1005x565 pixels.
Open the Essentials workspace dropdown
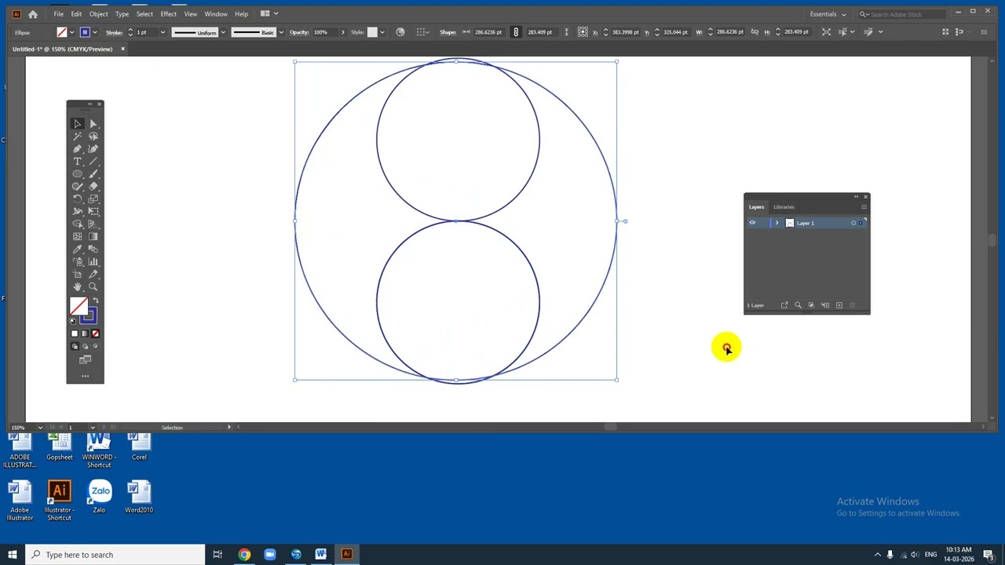(828, 14)
